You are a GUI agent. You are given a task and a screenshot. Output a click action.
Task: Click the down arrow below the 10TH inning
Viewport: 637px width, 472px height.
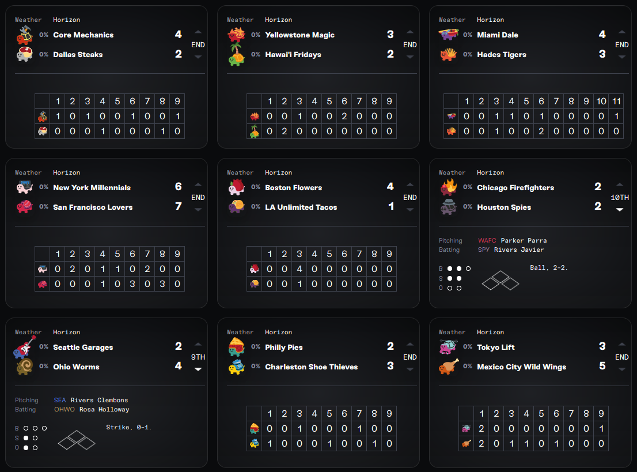tap(620, 210)
